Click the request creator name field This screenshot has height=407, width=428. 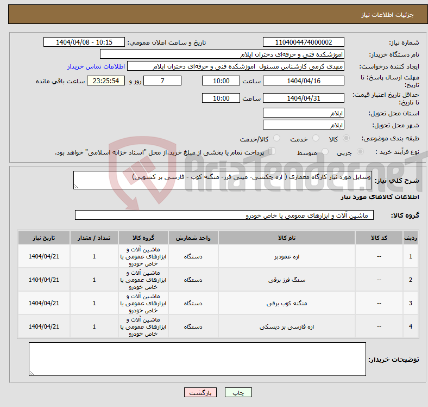(x=236, y=66)
